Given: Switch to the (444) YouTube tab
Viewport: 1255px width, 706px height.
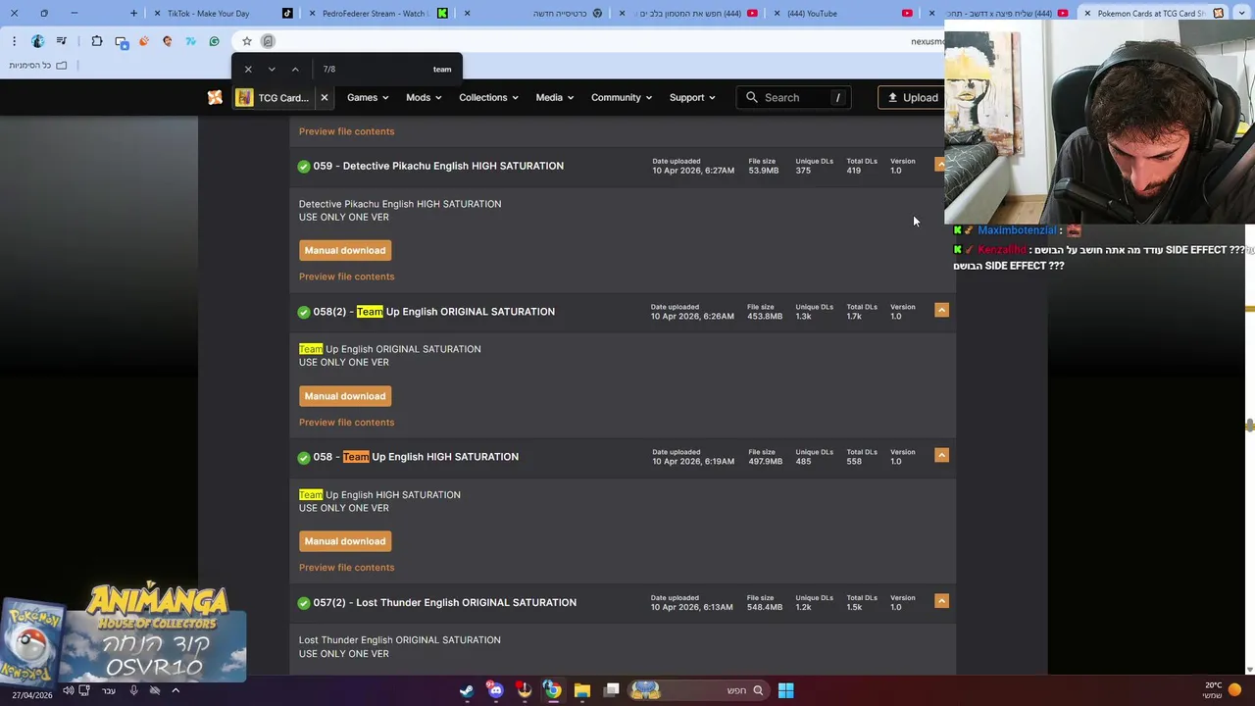Looking at the screenshot, I should click(838, 14).
